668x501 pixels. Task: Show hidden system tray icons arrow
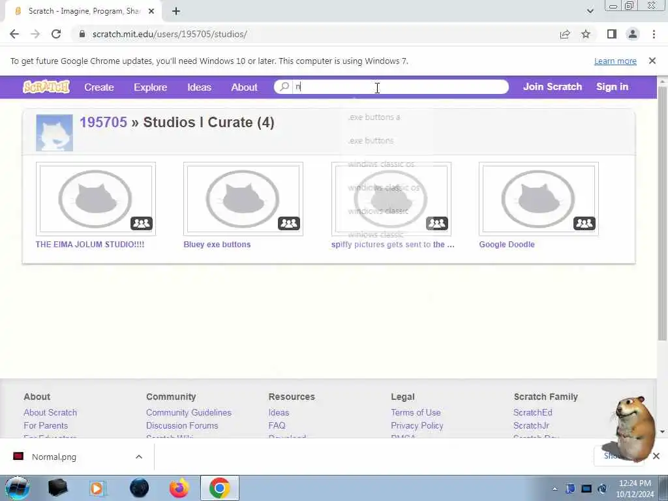pos(554,489)
